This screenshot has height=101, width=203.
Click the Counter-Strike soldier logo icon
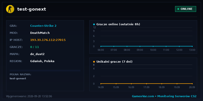[10, 9]
